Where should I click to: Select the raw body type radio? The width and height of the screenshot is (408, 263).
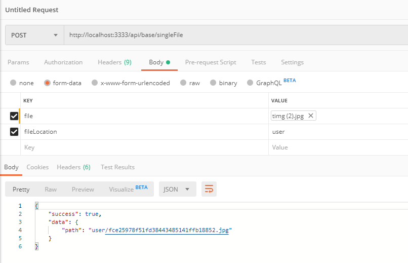(183, 83)
